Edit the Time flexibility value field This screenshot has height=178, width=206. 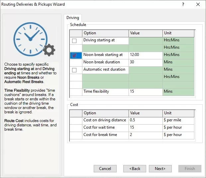point(146,91)
